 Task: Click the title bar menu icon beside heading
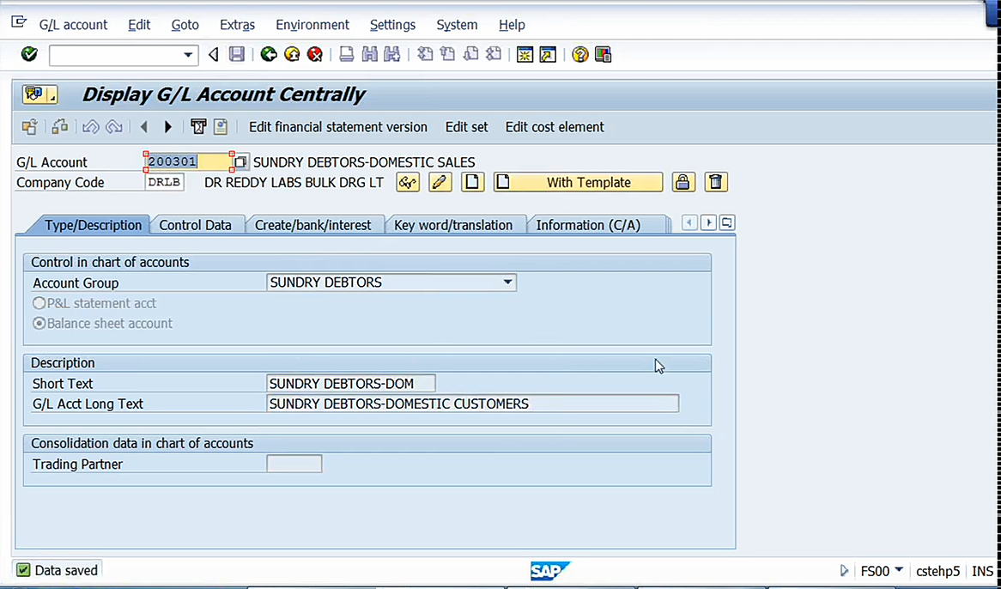click(x=40, y=94)
